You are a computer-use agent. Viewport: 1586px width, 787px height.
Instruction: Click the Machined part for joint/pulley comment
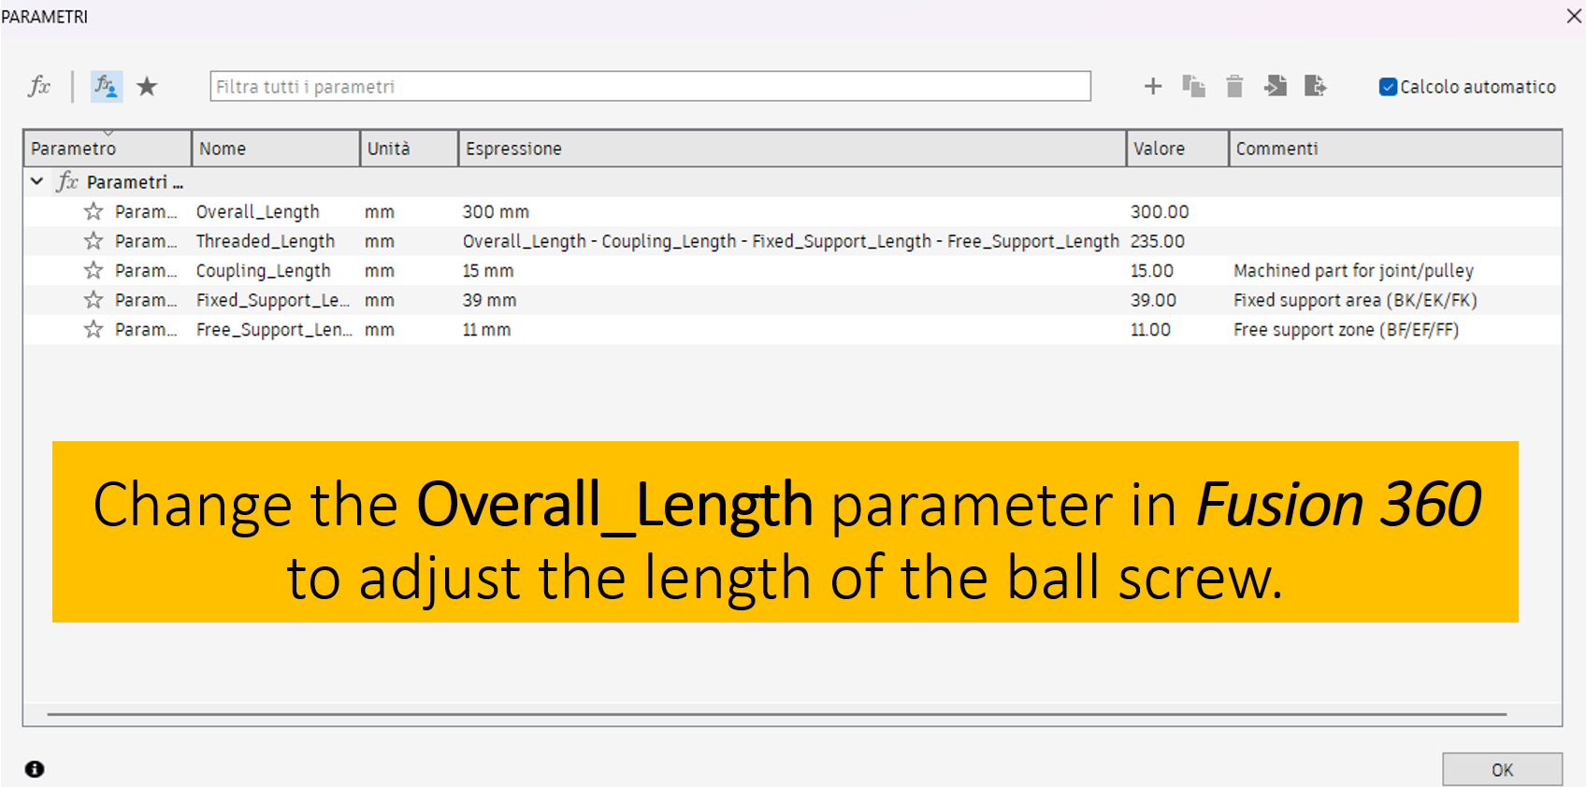[x=1353, y=270]
